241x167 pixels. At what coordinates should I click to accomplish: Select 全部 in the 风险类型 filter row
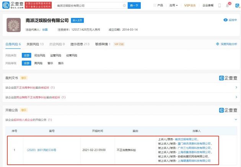pyautogui.click(x=26, y=56)
